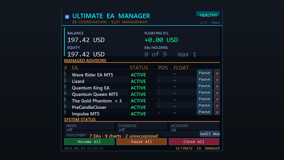
Task: Remove Wave Rider EA MT5 with X
Action: pyautogui.click(x=217, y=73)
